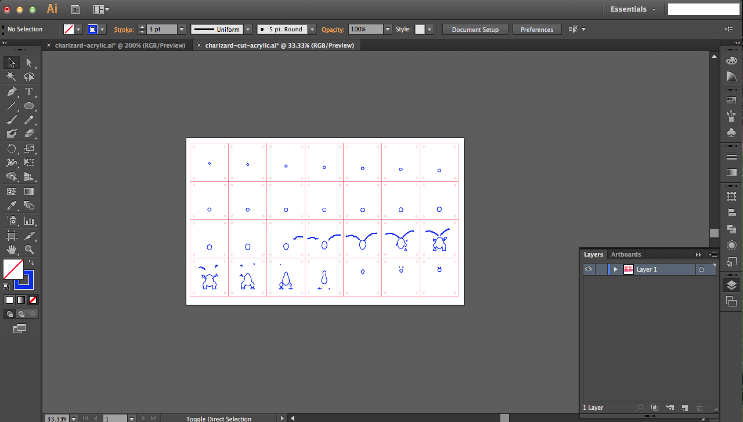Select the Line Segment tool
Screen dimensions: 743x422
pos(12,106)
